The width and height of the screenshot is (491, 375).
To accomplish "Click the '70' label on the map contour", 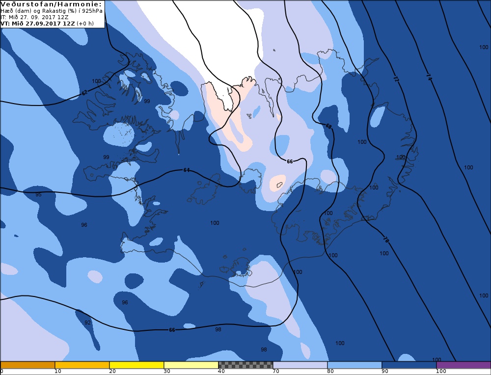I will point(386,240).
